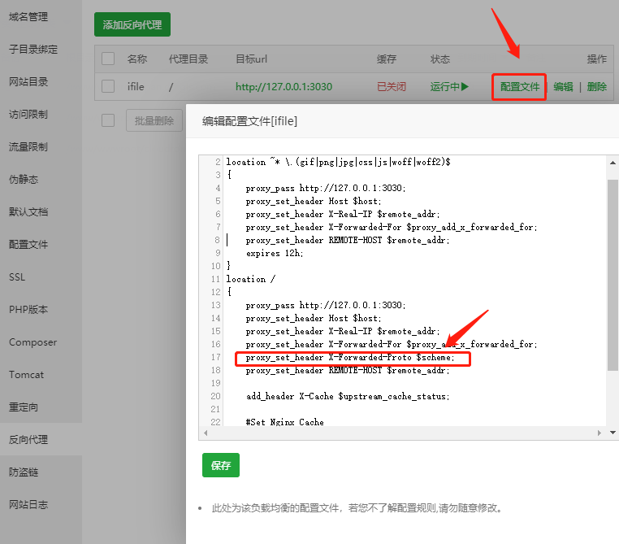The height and width of the screenshot is (544, 619).
Task: Switch to SSL sidebar tab
Action: click(x=18, y=276)
